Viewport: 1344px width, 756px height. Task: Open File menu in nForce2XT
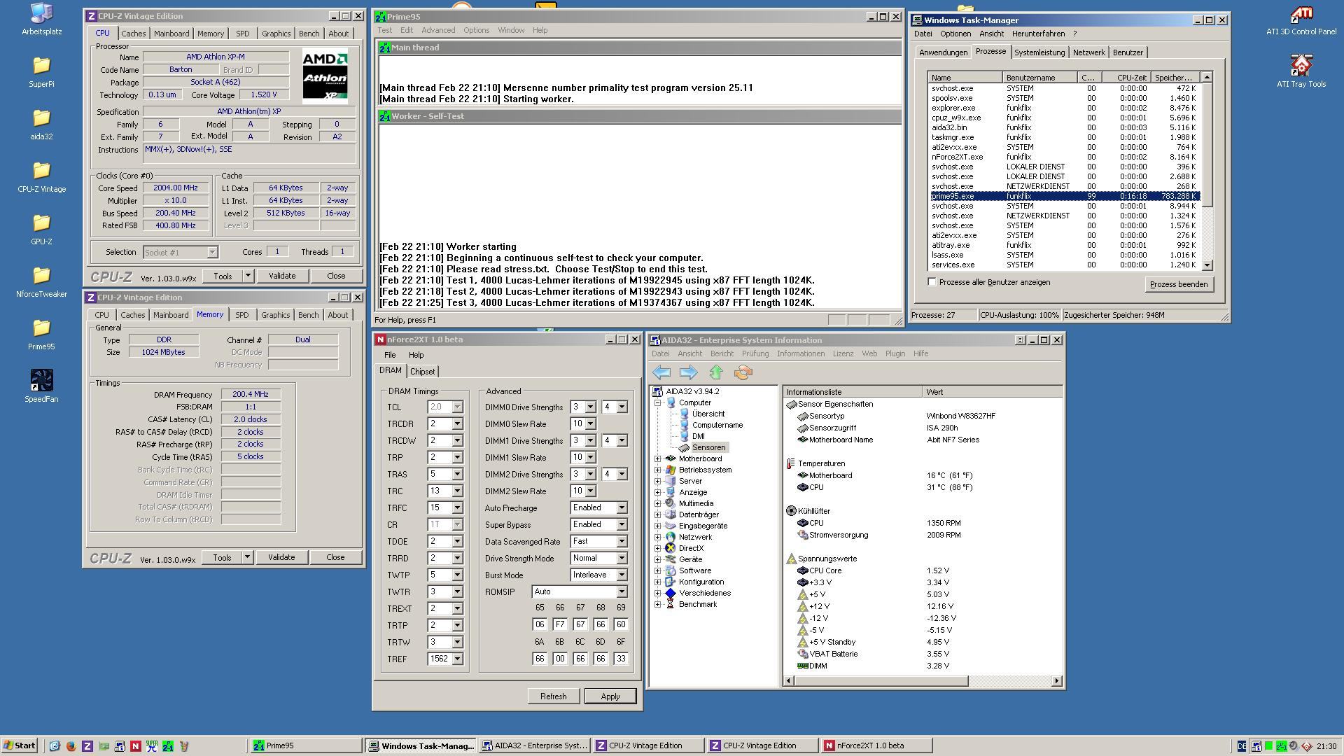click(390, 355)
